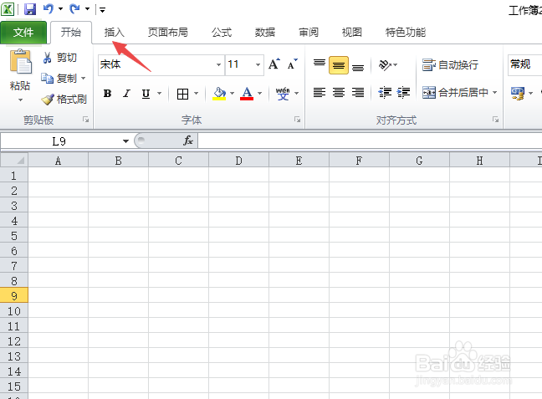The height and width of the screenshot is (399, 542).
Task: Click the 合并后居中 merge button
Action: pos(455,92)
